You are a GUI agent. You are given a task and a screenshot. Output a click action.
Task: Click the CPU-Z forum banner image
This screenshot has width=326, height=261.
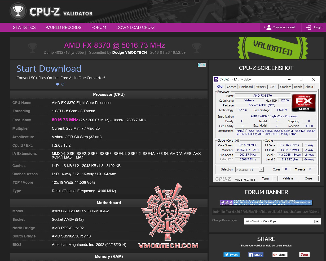[266, 203]
